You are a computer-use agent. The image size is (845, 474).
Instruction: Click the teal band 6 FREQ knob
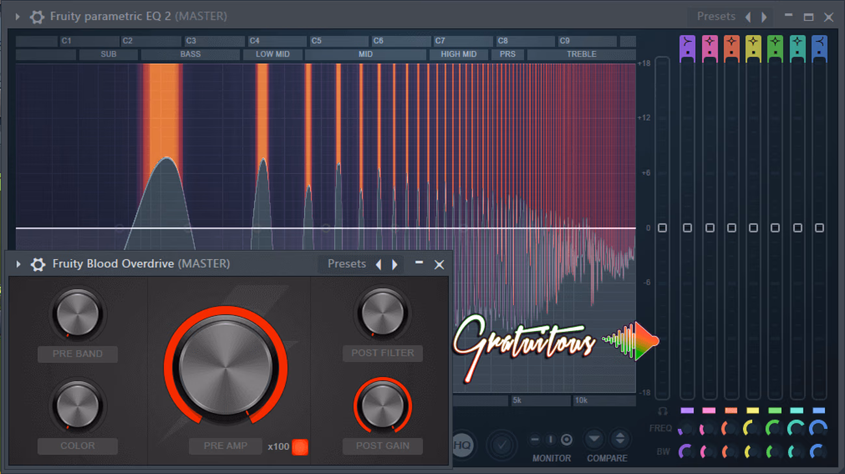pos(797,428)
